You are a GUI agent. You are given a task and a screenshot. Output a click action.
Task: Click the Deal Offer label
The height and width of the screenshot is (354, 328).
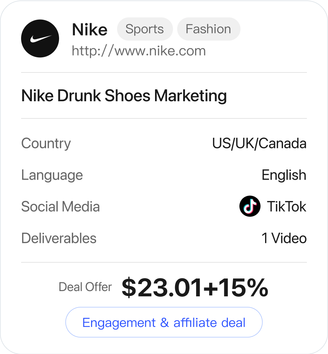point(85,287)
